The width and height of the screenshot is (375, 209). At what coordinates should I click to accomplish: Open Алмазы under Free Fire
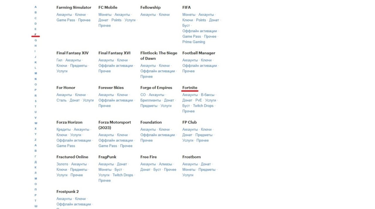(165, 164)
